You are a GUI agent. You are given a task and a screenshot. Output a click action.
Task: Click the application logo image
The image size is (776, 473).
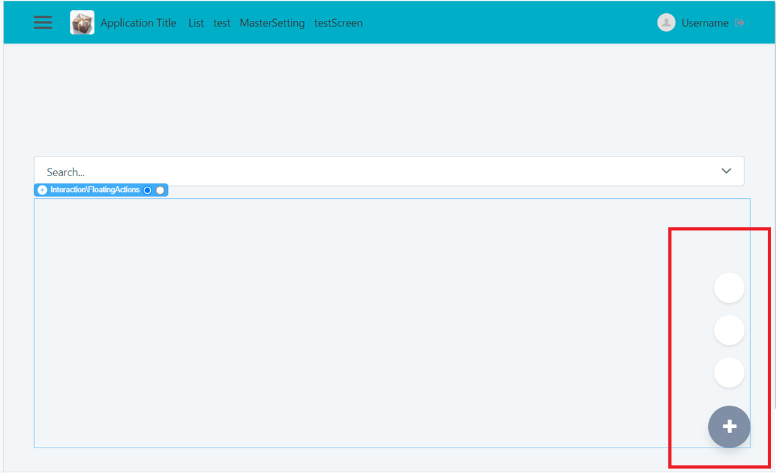82,22
